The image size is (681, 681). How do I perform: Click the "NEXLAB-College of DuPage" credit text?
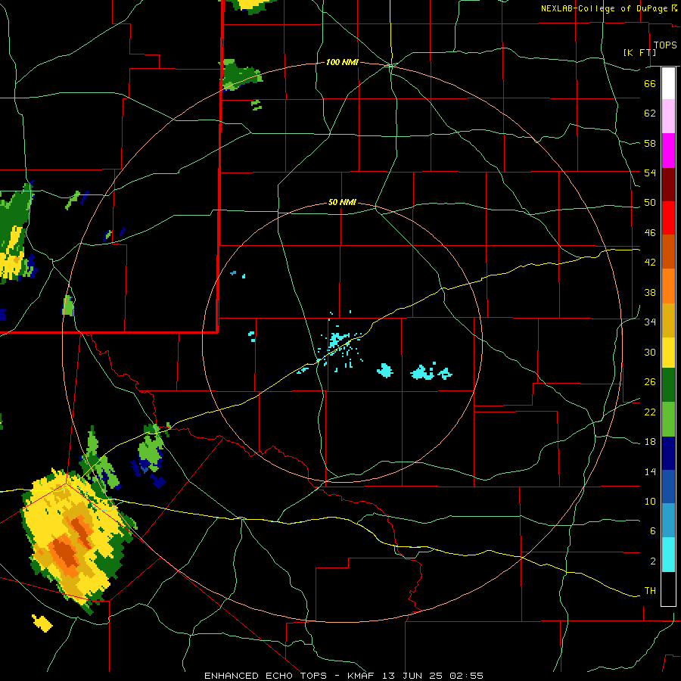point(605,8)
